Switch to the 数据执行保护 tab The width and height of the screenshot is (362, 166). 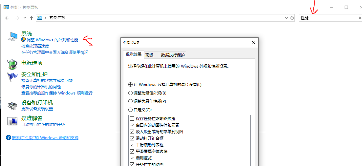point(173,55)
